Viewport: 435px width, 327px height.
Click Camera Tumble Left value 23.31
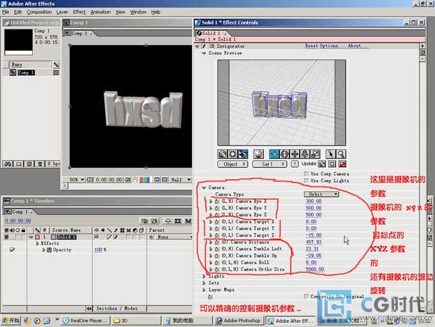pos(312,249)
